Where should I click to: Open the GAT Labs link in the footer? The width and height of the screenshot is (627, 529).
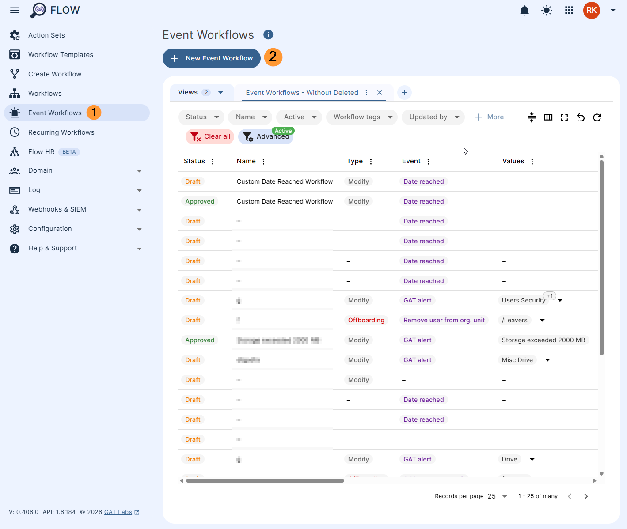pyautogui.click(x=118, y=512)
